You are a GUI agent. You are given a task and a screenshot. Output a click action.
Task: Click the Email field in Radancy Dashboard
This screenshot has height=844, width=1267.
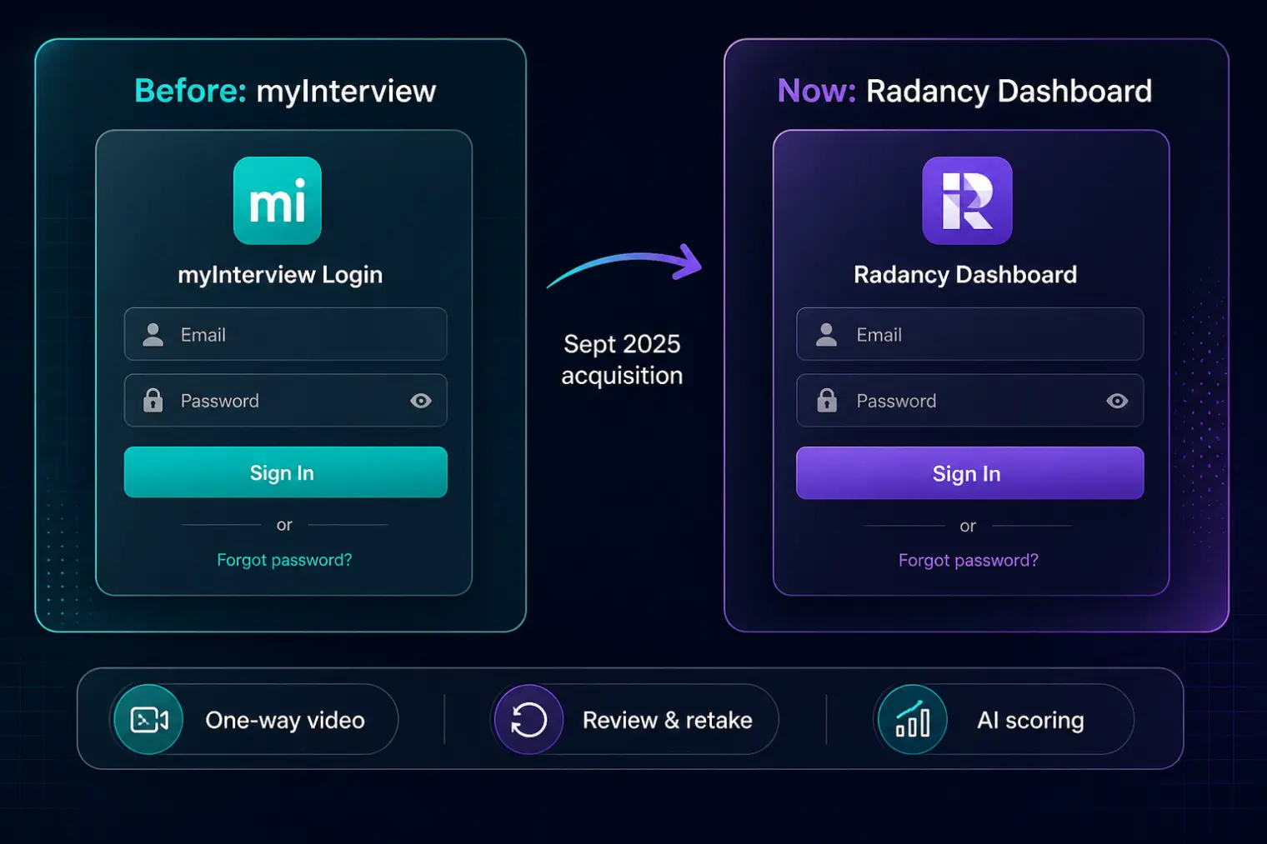click(x=970, y=334)
